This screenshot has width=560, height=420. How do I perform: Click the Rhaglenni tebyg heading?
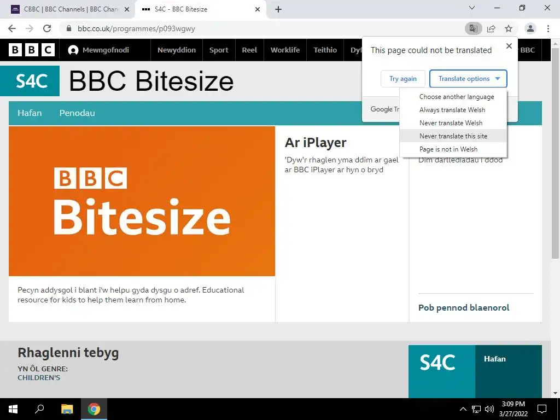click(68, 353)
